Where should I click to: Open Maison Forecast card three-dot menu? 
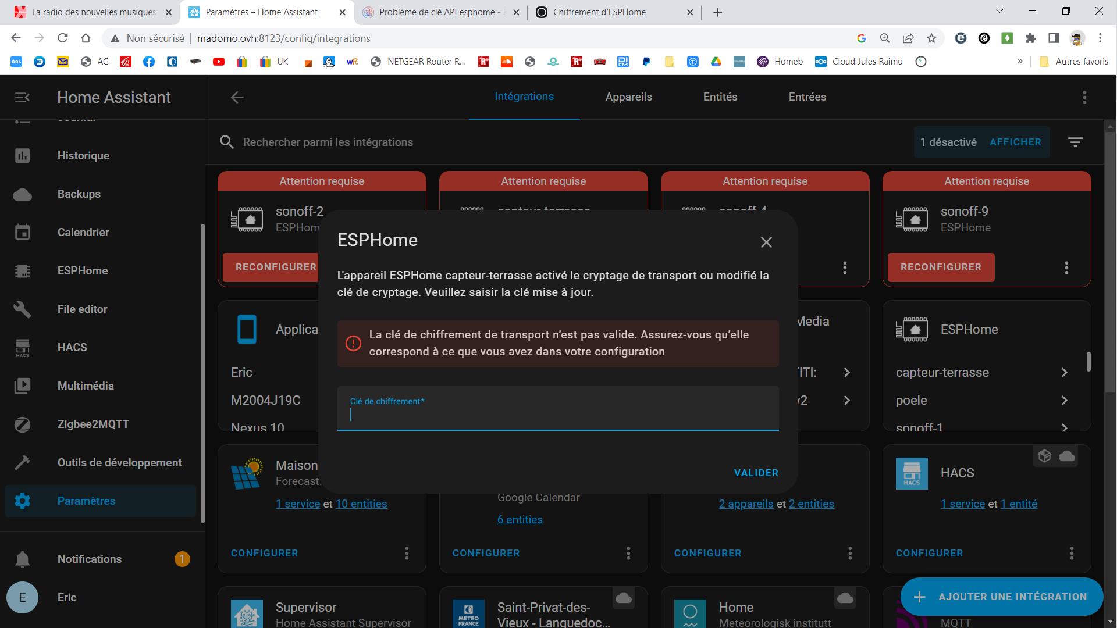click(x=407, y=553)
